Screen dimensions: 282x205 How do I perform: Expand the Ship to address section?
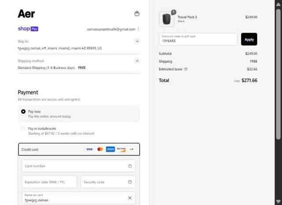click(137, 41)
